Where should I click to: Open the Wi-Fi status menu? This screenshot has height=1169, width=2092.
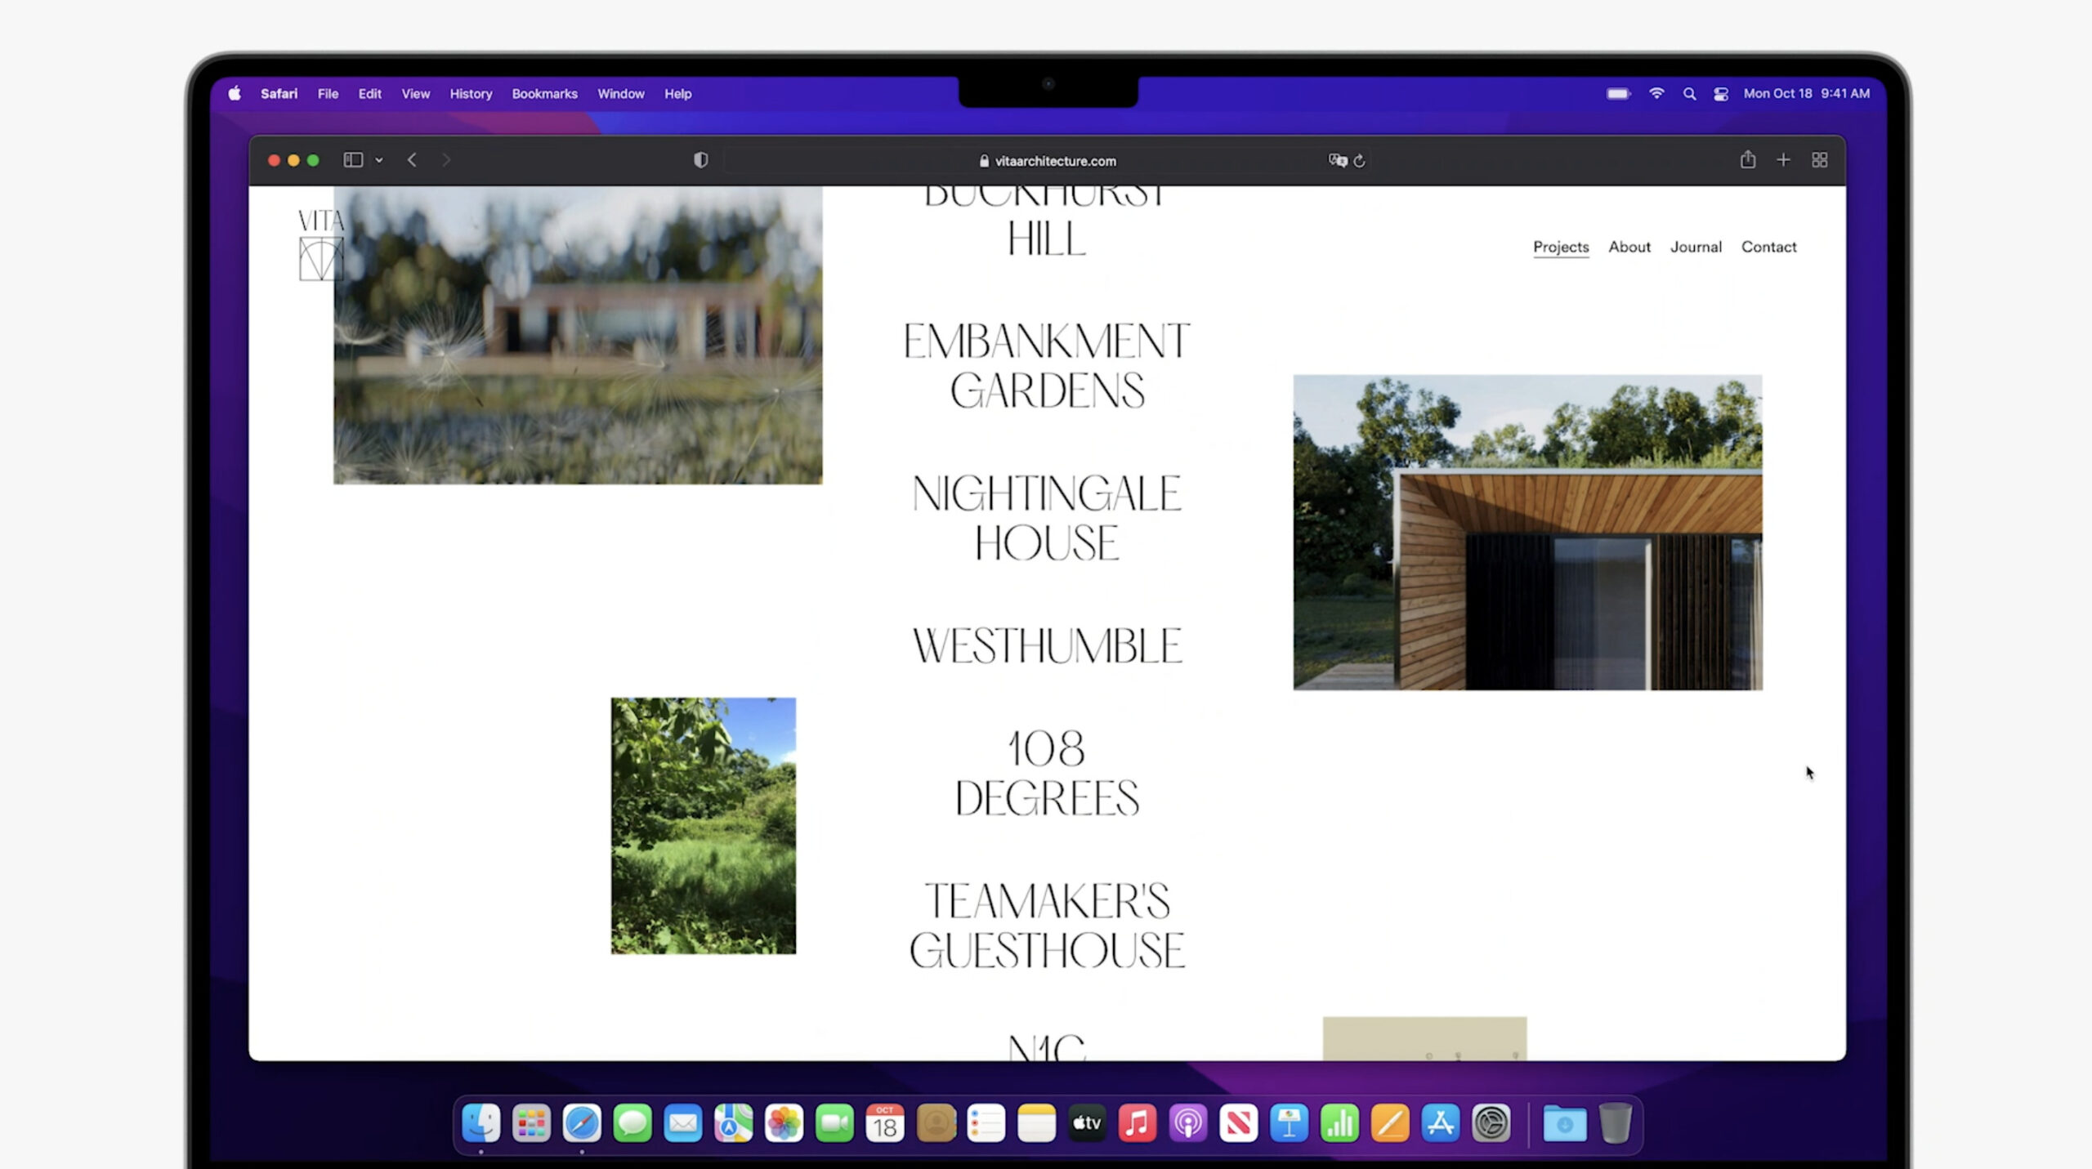click(x=1656, y=94)
